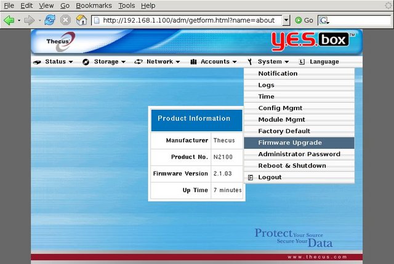Click the Y.E.S. box logo
The image size is (394, 264).
point(312,41)
